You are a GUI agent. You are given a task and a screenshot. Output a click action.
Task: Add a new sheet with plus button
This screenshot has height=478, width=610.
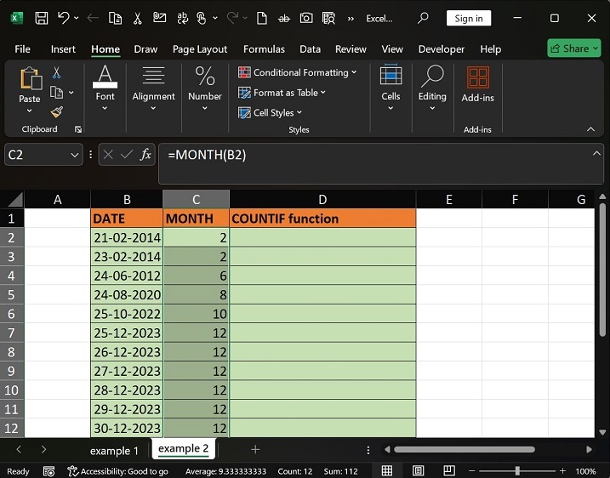coord(254,449)
